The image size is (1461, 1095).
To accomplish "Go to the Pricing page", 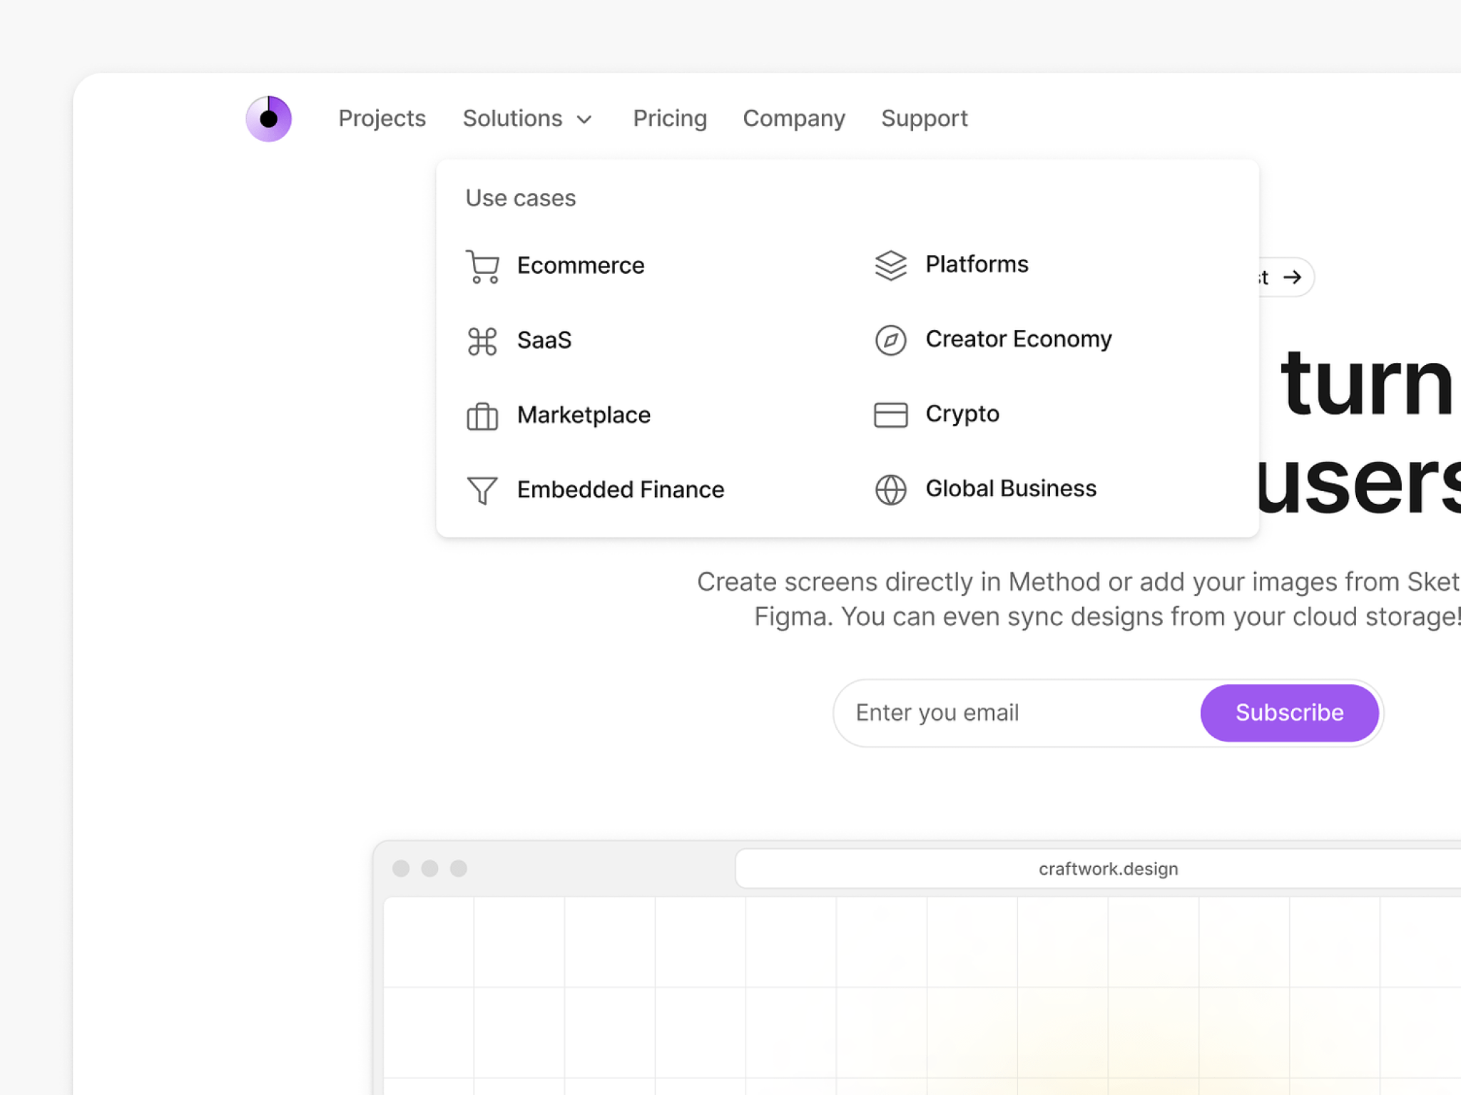I will (669, 118).
